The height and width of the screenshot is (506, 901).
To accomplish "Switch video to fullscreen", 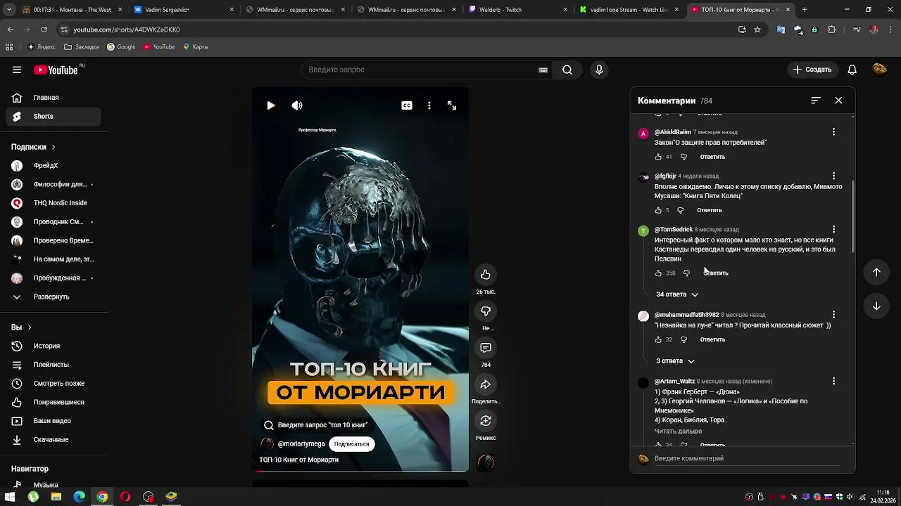I will coord(452,105).
